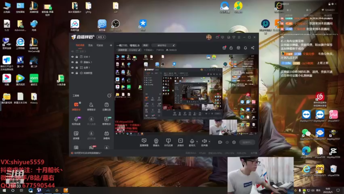Open the History desktop icon
This screenshot has width=344, height=194.
(x=34, y=98)
